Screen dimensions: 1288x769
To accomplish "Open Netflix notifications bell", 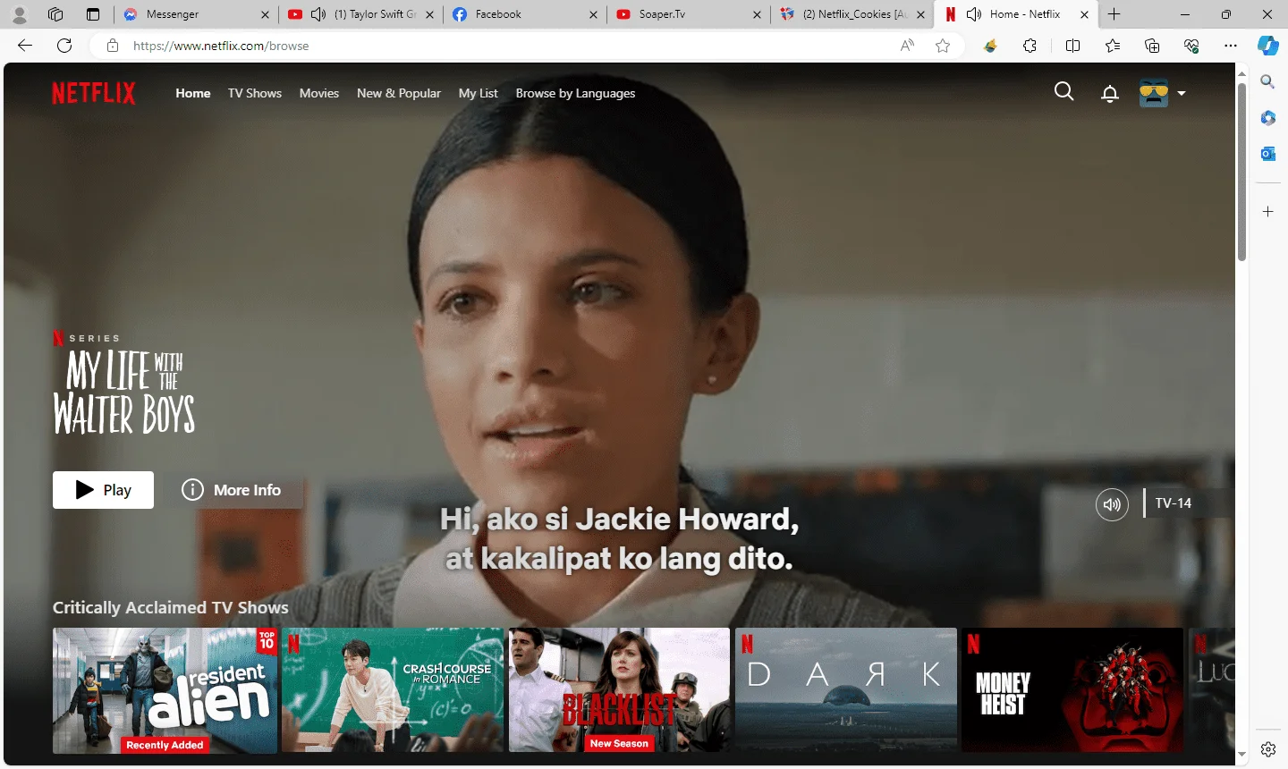I will click(1110, 93).
